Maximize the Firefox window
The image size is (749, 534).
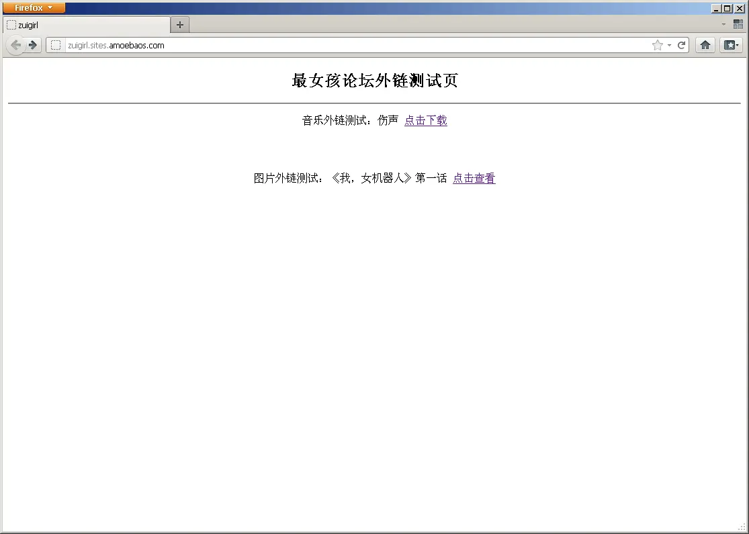pos(728,8)
